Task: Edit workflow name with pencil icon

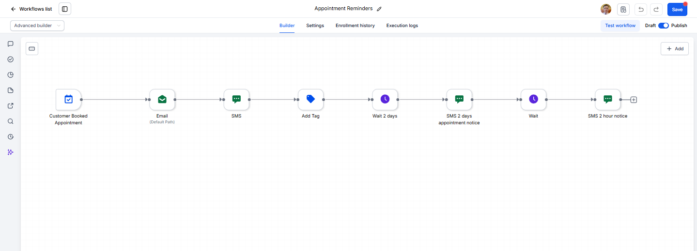Action: (x=379, y=9)
